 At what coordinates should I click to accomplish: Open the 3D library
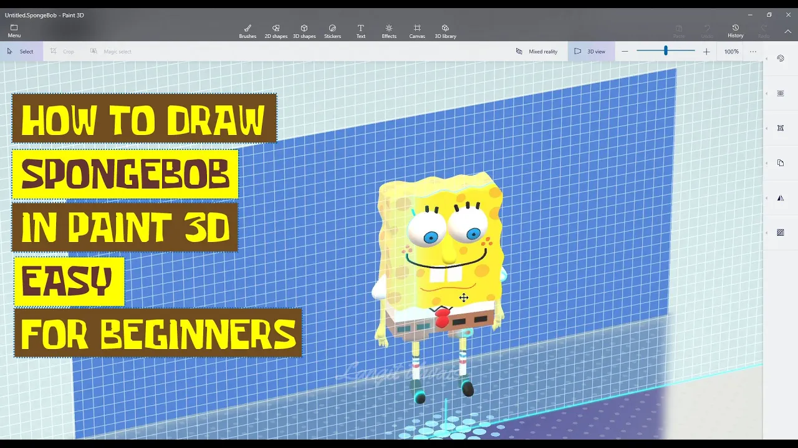pyautogui.click(x=445, y=31)
